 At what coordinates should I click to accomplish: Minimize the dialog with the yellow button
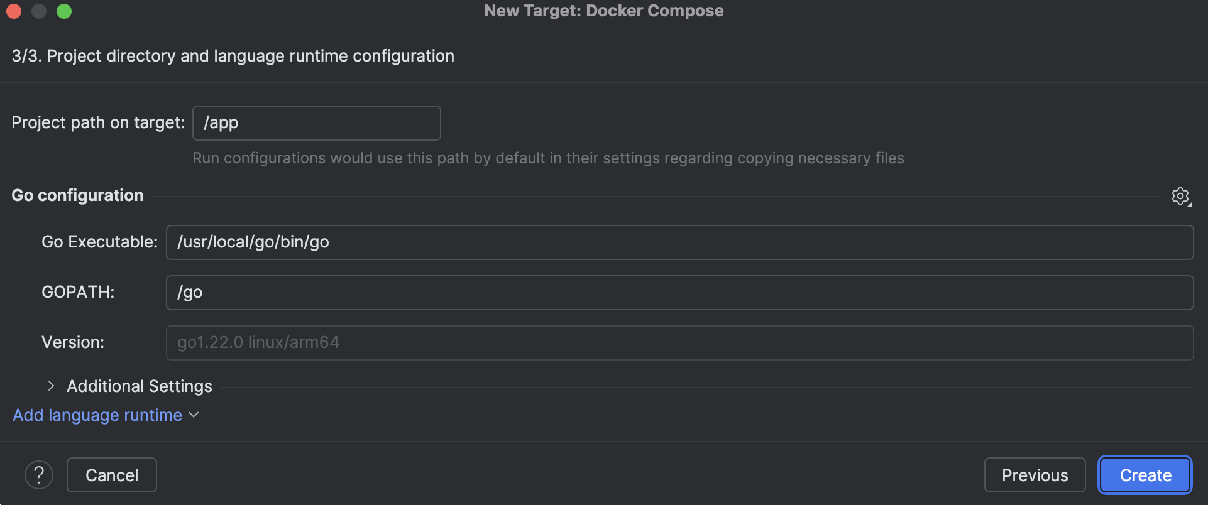[39, 11]
